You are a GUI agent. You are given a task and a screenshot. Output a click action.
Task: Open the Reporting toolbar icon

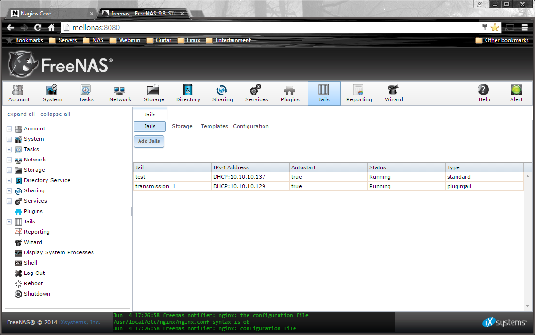[358, 93]
